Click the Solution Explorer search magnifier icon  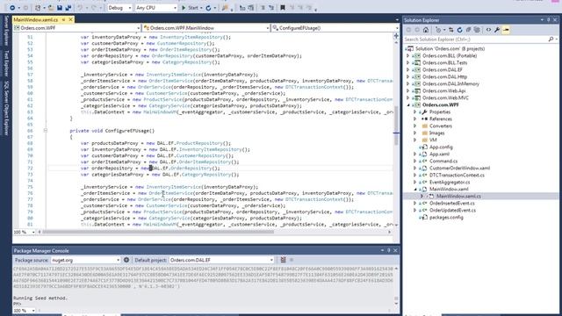click(551, 39)
